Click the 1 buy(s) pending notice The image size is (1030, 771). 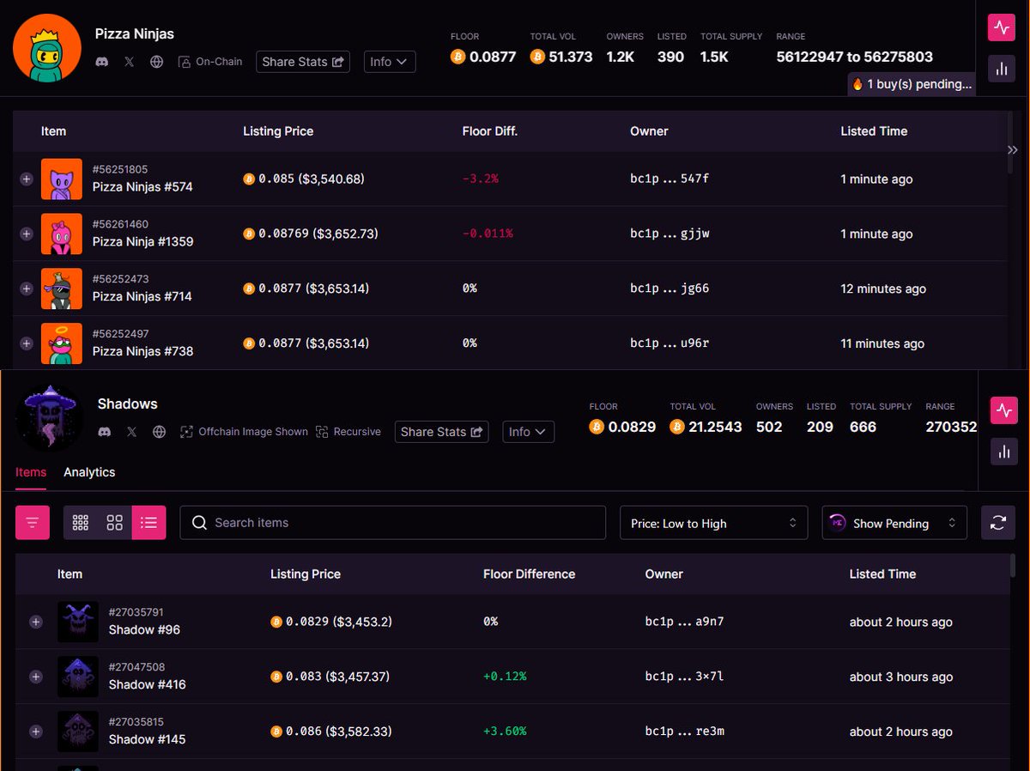(912, 84)
